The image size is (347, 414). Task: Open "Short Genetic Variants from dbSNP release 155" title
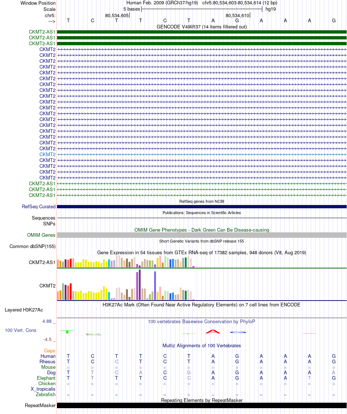click(x=202, y=241)
